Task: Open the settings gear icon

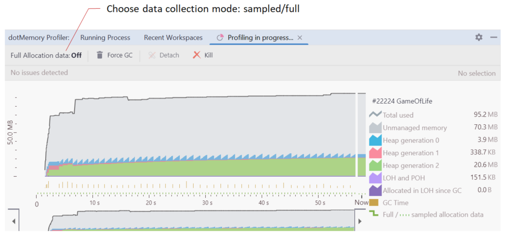Action: [x=479, y=38]
